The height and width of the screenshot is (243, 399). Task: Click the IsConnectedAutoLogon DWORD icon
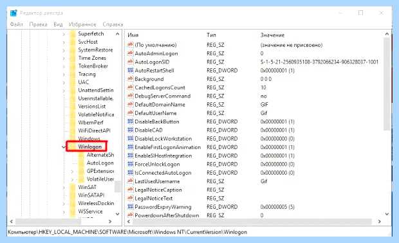(x=130, y=172)
